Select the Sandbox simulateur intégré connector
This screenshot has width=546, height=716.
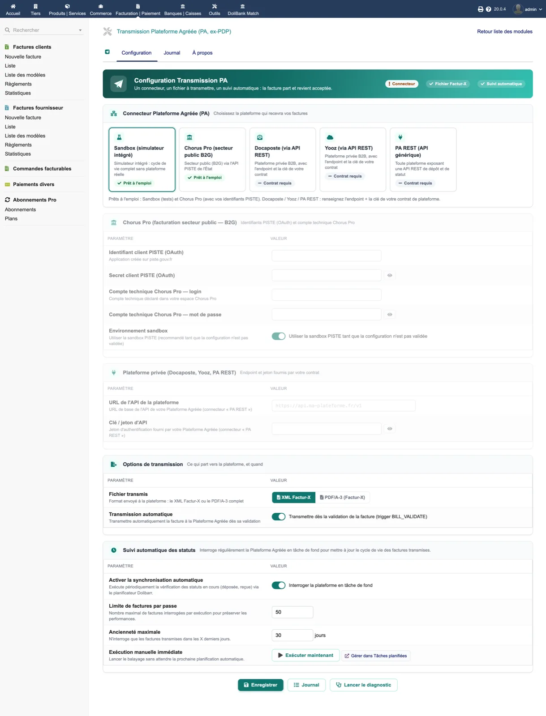pyautogui.click(x=142, y=160)
